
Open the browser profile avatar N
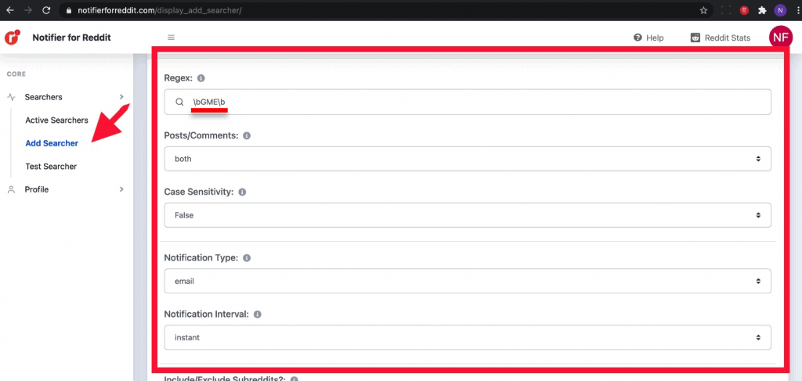(x=780, y=10)
